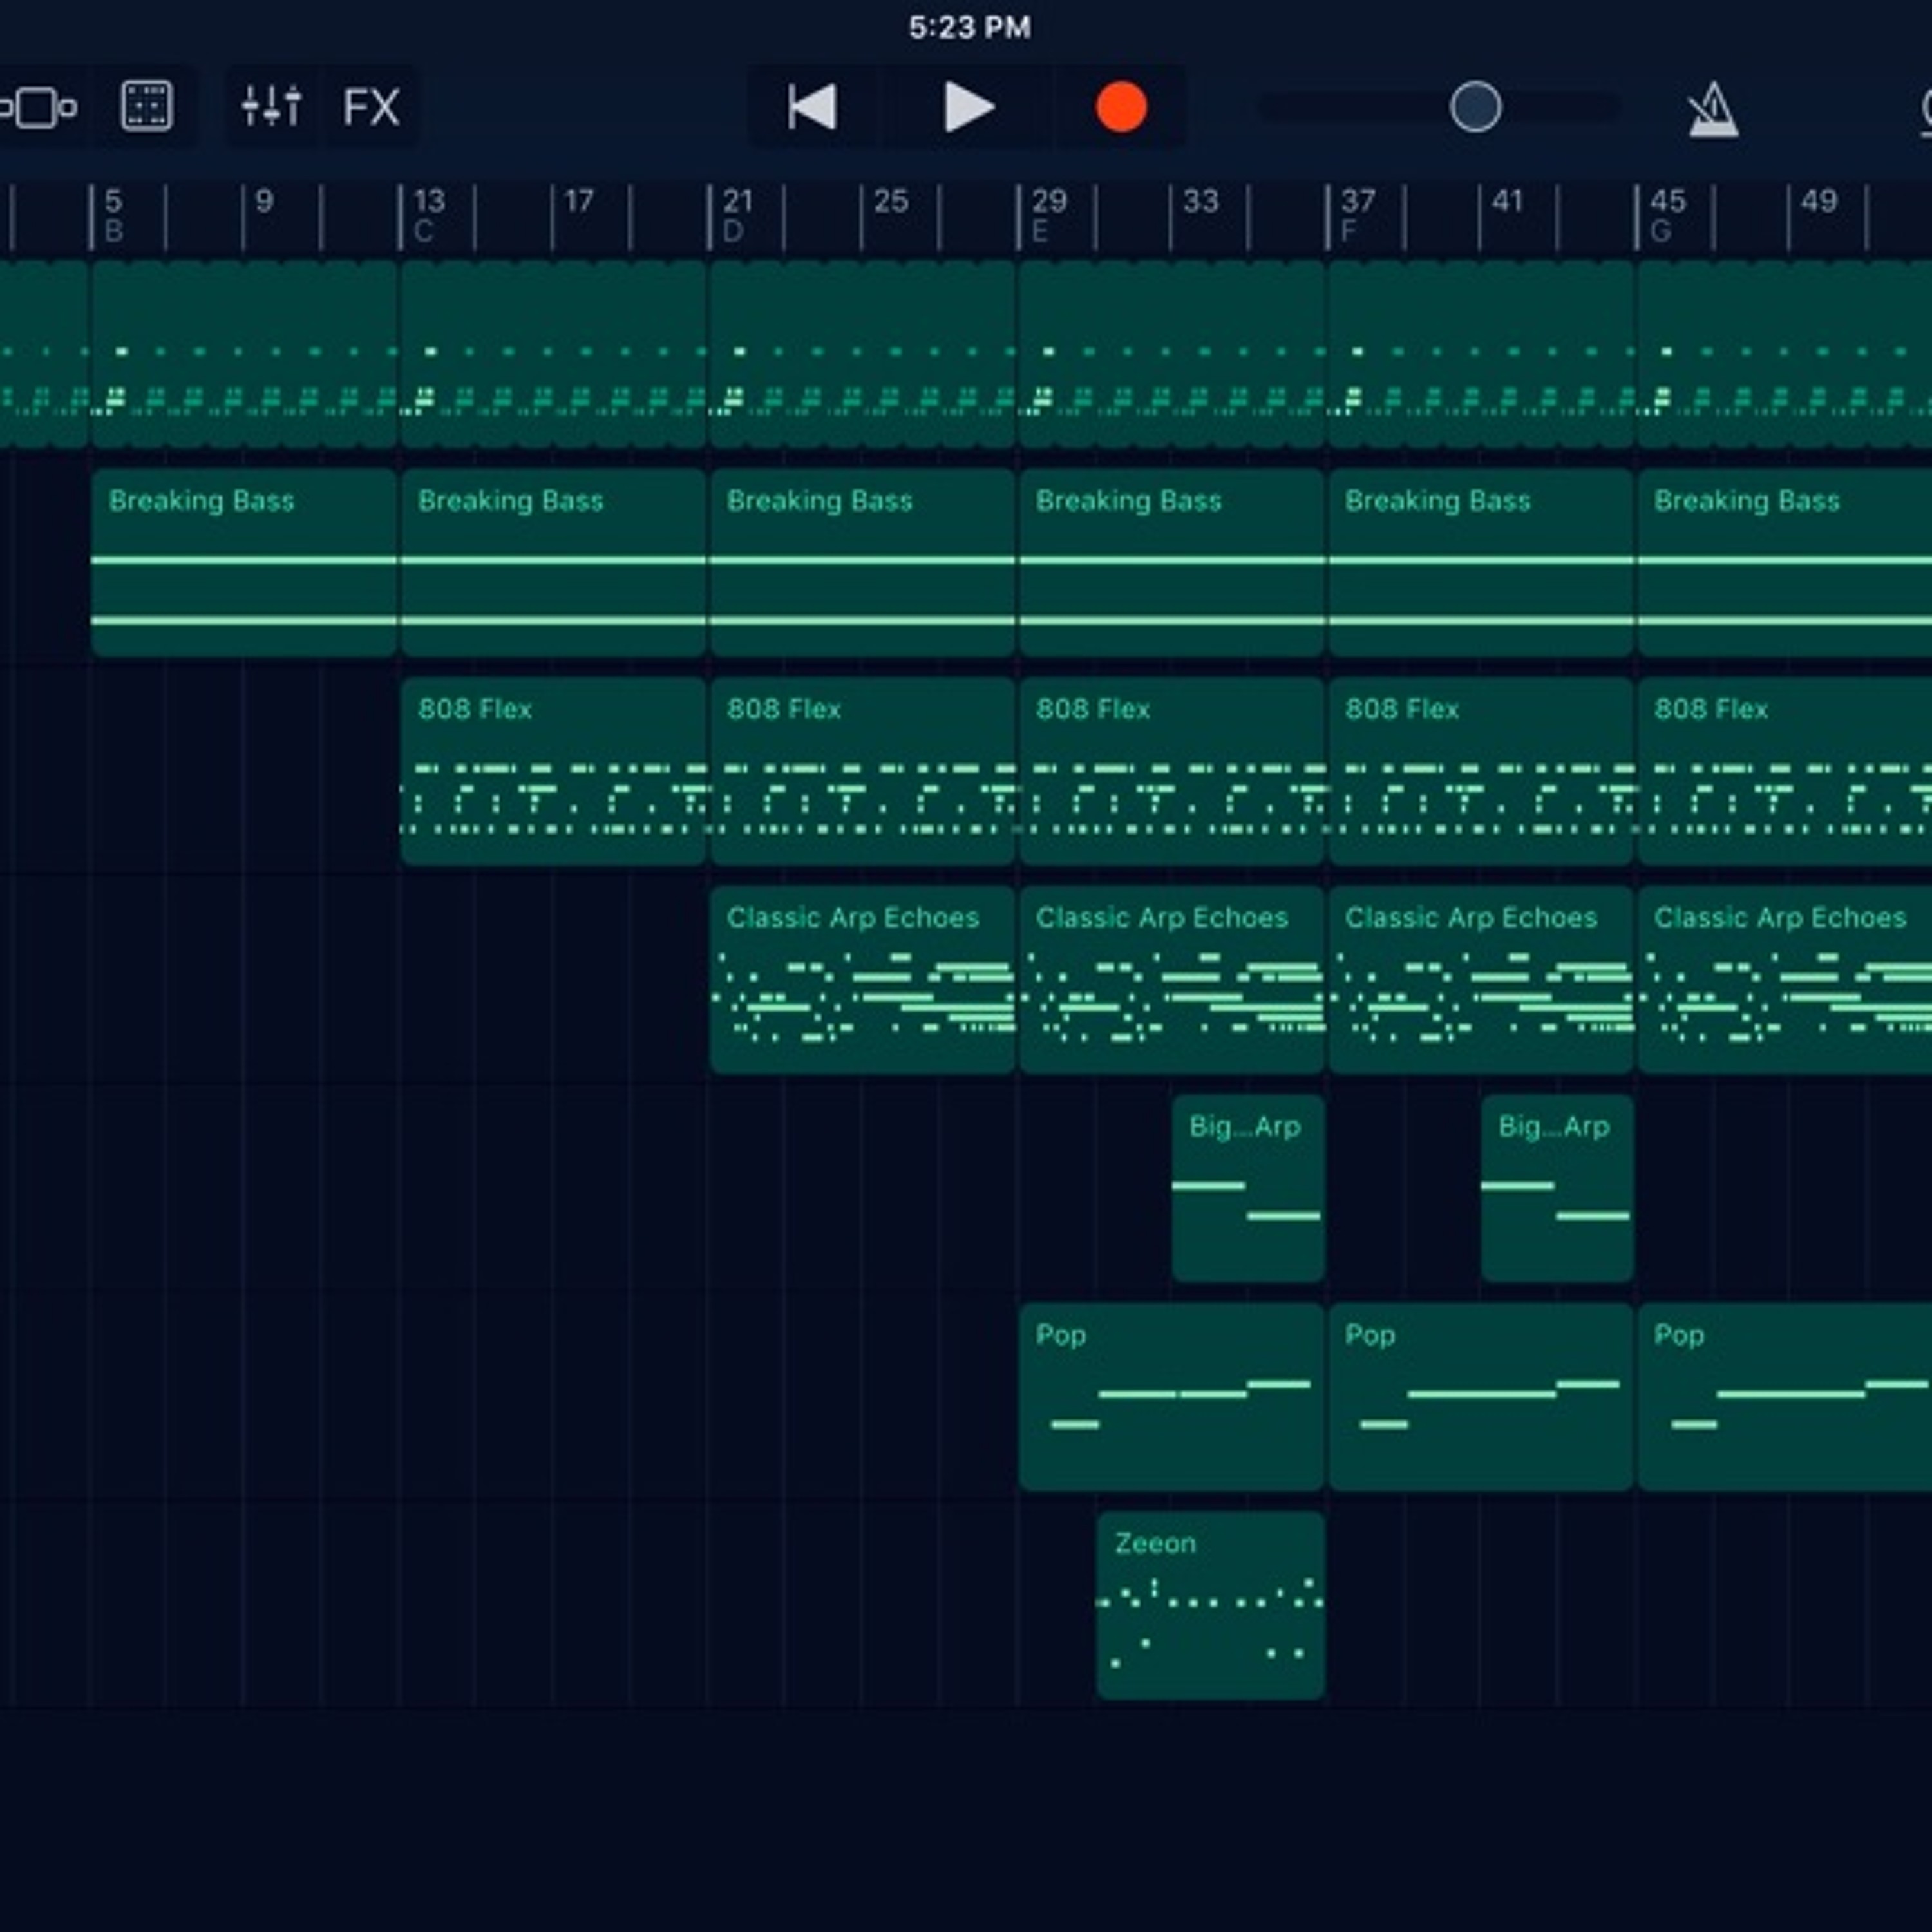Open the track controls view icon
Image resolution: width=1932 pixels, height=1932 pixels.
[38, 107]
